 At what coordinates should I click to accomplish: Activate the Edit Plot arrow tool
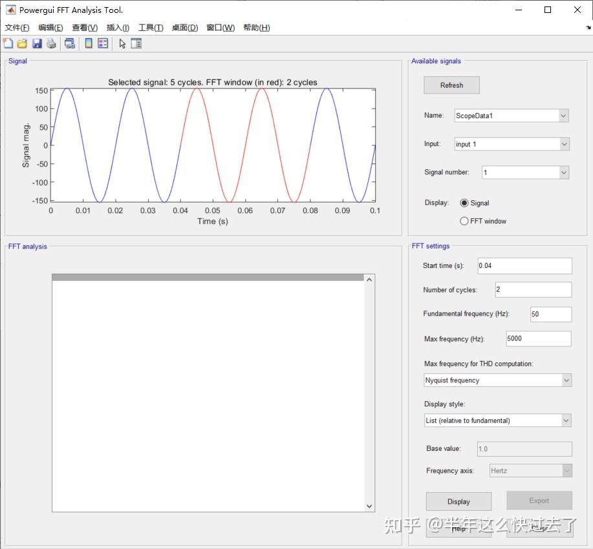point(122,43)
